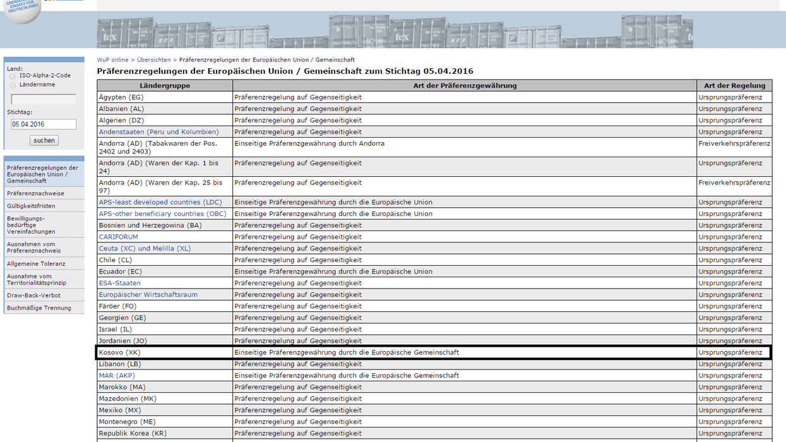This screenshot has height=442, width=786.
Task: Click the Stichtag date field
Action: click(44, 124)
